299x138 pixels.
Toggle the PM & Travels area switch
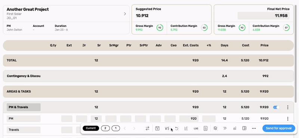pyautogui.click(x=276, y=107)
